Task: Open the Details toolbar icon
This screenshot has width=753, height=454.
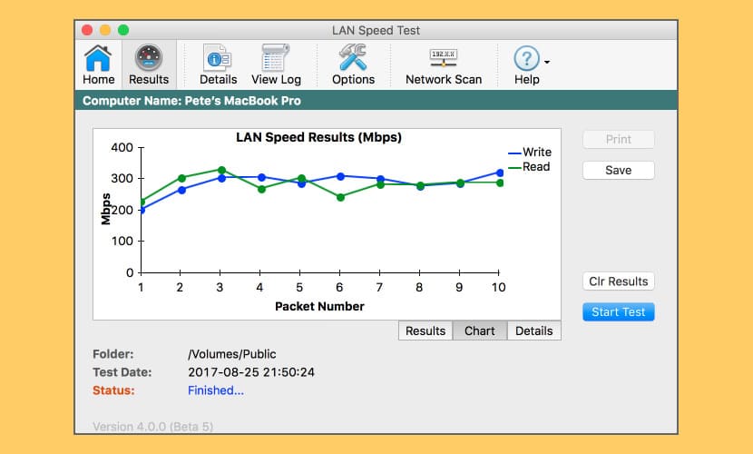Action: coord(218,59)
